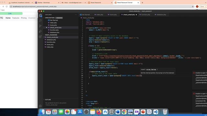Screen dimensions: 207x116
Task: Click the check_email.php breadcrumb above the code
Action: (x=88, y=18)
